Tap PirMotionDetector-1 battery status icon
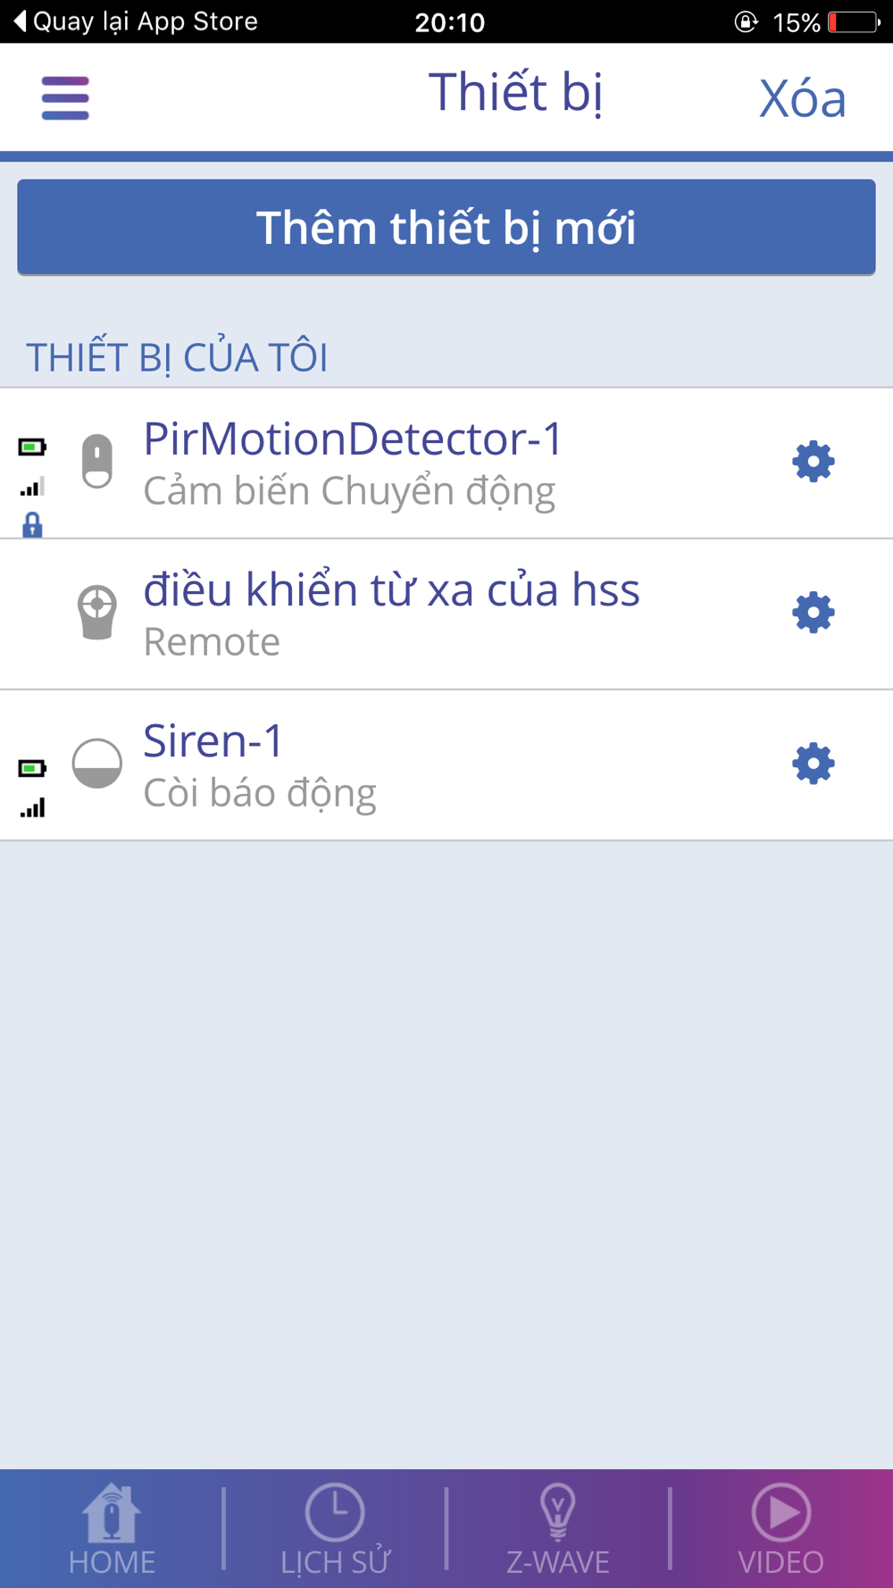Screen dimensions: 893x1588 [x=32, y=447]
